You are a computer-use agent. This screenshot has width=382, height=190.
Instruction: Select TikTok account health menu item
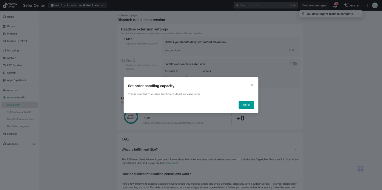coord(19,112)
